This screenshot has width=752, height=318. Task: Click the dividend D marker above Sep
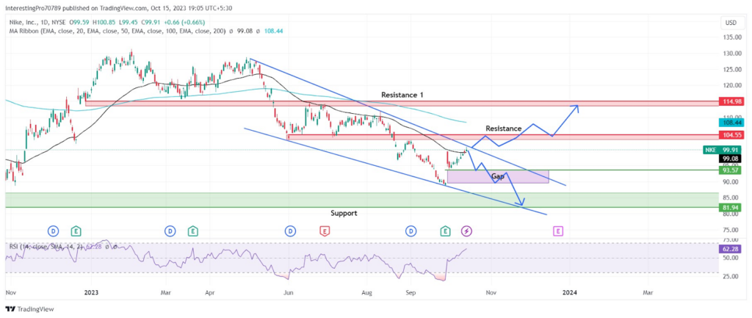[411, 231]
